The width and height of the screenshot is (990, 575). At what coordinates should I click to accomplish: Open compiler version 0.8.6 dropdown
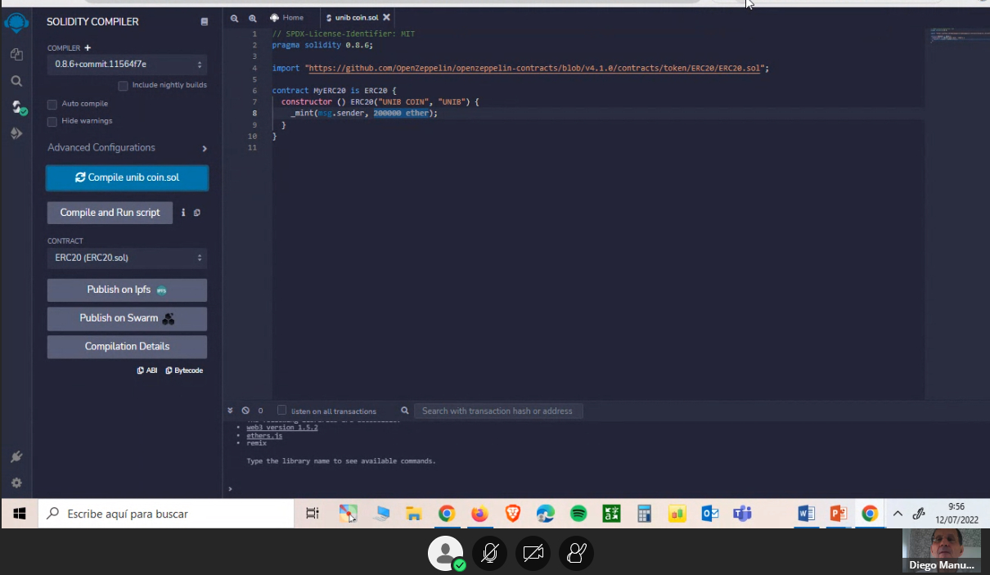tap(127, 64)
